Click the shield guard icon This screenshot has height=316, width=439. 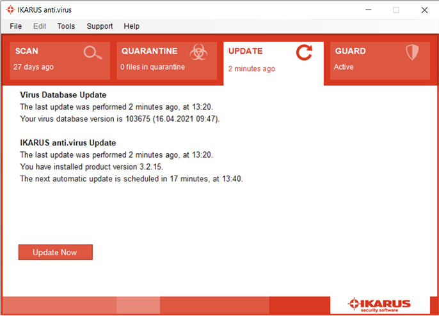pyautogui.click(x=412, y=52)
